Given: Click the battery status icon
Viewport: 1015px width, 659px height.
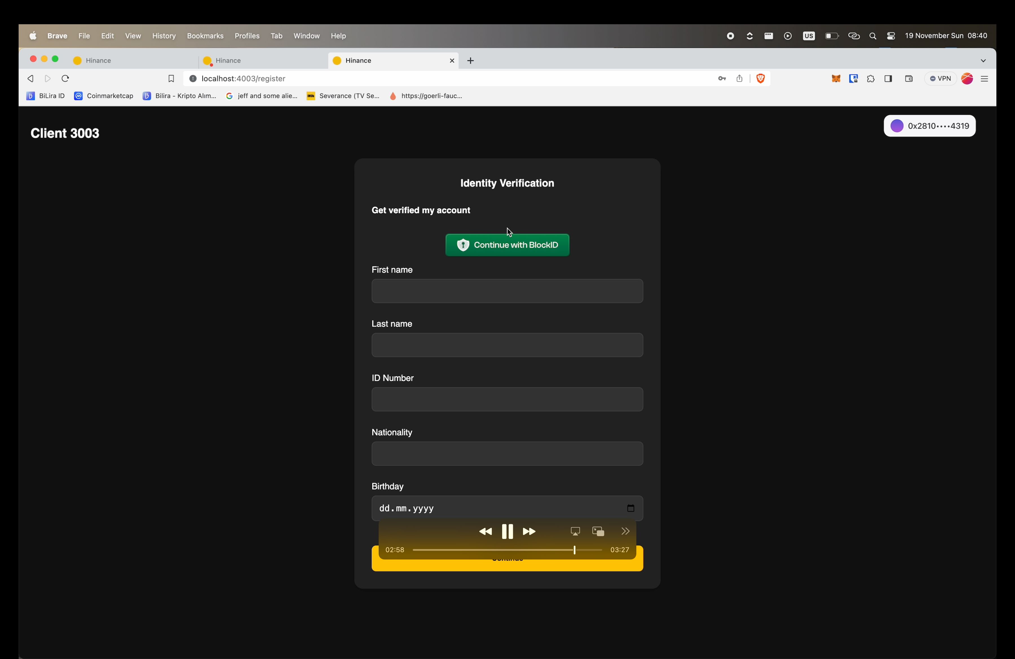Looking at the screenshot, I should point(832,36).
